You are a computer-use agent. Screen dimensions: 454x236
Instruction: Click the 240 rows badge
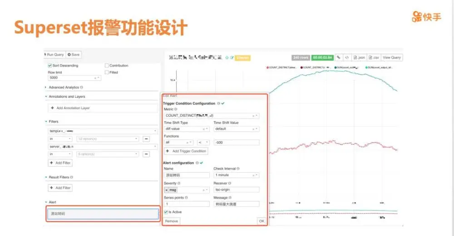(301, 57)
